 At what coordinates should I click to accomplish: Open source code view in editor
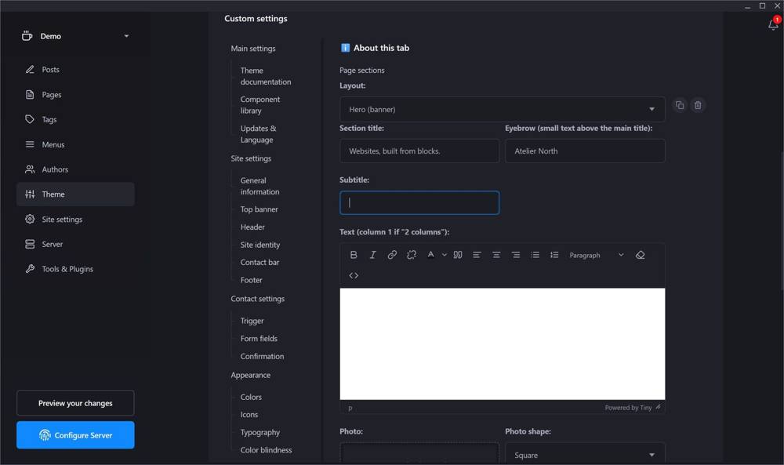354,275
